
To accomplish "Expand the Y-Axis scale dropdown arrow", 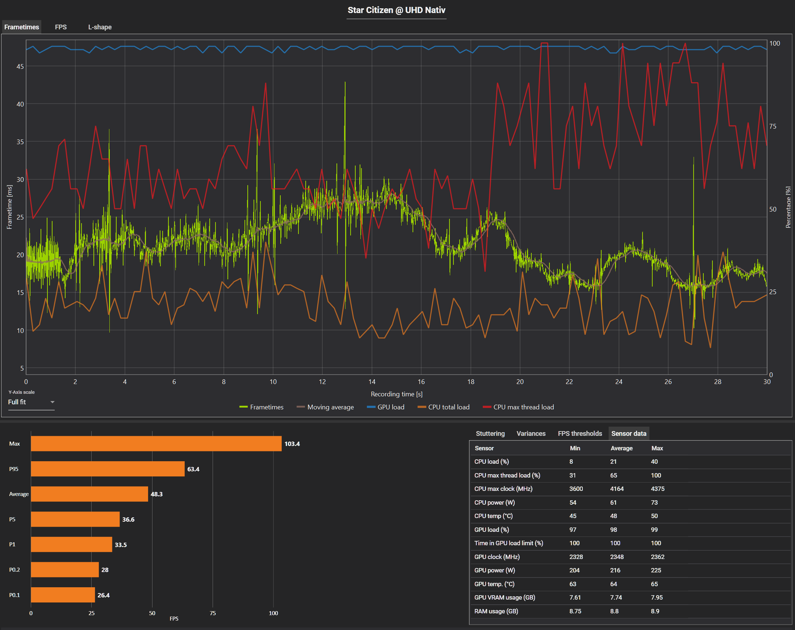I will click(x=53, y=402).
